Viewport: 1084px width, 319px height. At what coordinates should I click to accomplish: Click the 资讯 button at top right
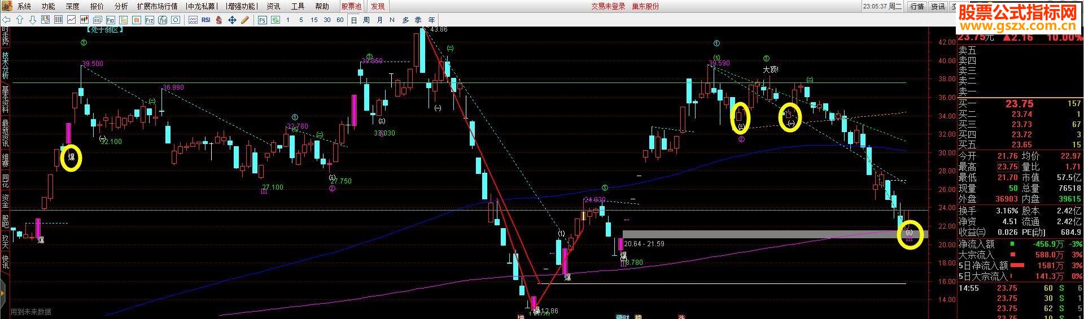pos(938,6)
